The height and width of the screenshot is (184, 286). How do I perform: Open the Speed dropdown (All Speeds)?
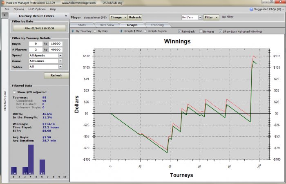tap(45, 55)
